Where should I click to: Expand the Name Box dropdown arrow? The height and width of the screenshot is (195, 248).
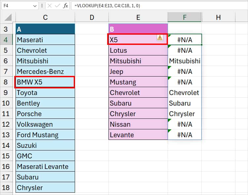tap(35, 6)
